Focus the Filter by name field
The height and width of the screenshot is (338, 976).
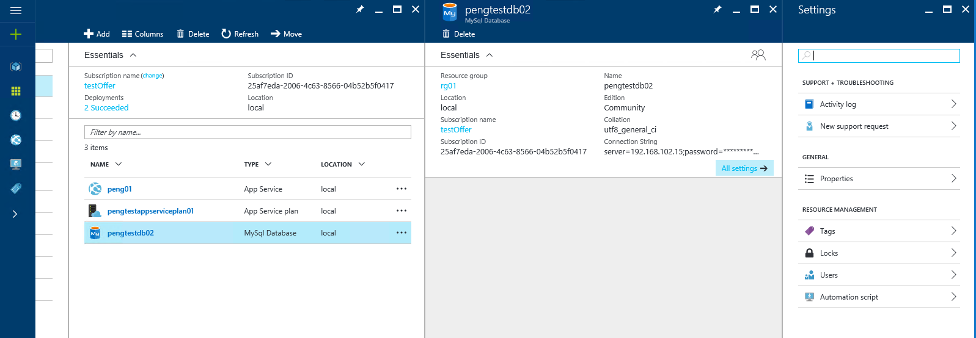pyautogui.click(x=248, y=132)
